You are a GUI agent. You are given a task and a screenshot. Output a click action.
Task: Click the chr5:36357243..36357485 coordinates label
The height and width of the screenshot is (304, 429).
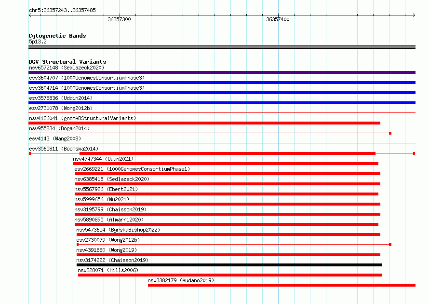[62, 10]
